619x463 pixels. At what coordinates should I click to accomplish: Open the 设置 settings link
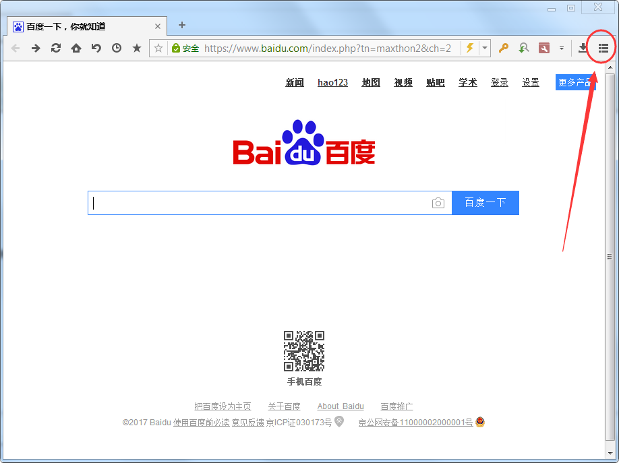point(530,82)
